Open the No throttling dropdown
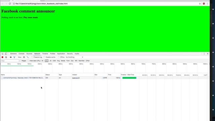 [x=74, y=57]
